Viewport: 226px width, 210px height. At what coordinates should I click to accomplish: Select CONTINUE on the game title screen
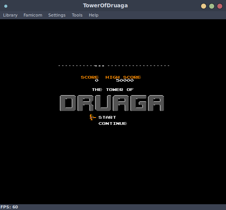pyautogui.click(x=113, y=124)
